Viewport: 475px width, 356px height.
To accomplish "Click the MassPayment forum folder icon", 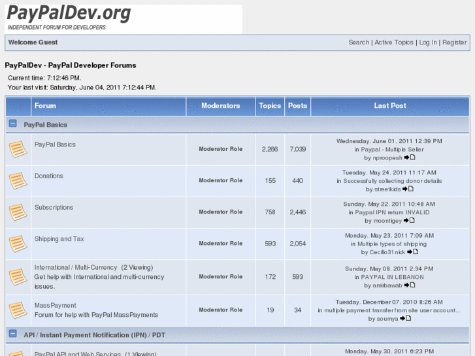I will point(18,310).
